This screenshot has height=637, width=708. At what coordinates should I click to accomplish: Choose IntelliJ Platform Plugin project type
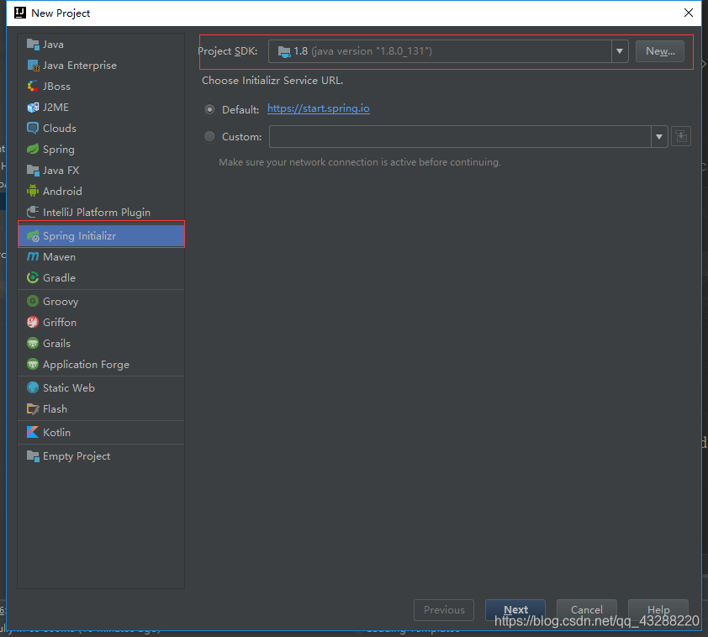coord(101,212)
